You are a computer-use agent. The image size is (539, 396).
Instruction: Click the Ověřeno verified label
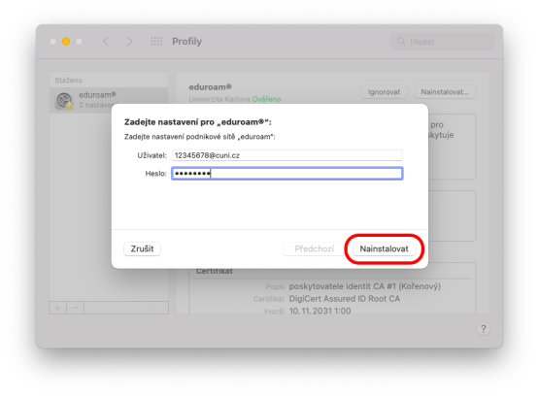tap(266, 99)
